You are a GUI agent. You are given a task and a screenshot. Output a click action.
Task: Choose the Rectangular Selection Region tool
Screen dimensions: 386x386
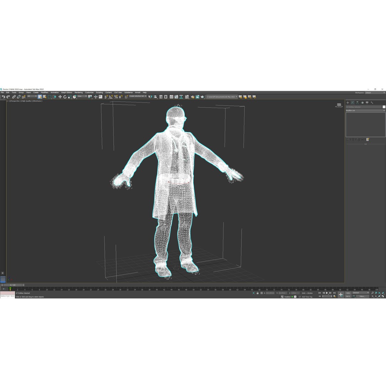click(49, 97)
